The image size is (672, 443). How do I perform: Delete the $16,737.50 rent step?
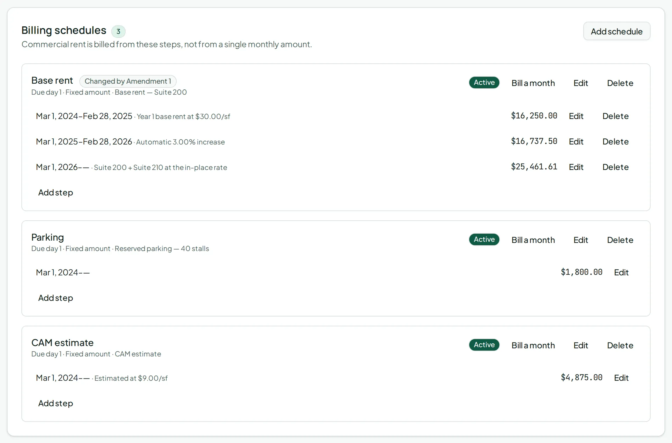tap(616, 142)
